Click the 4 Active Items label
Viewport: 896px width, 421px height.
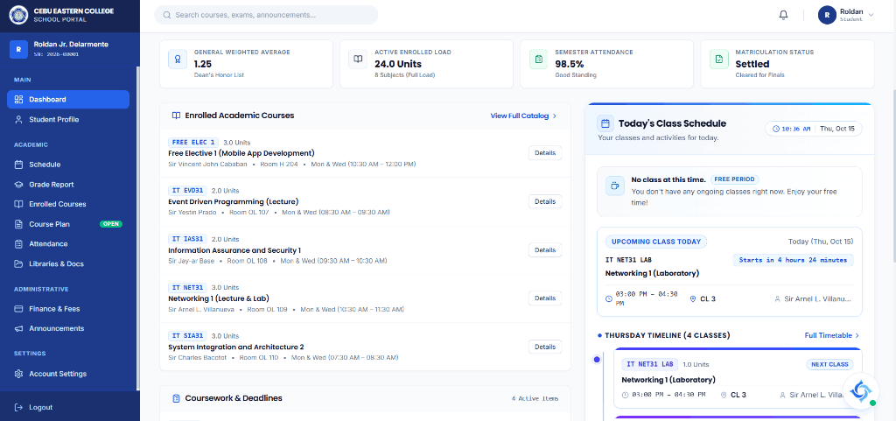[x=535, y=399]
